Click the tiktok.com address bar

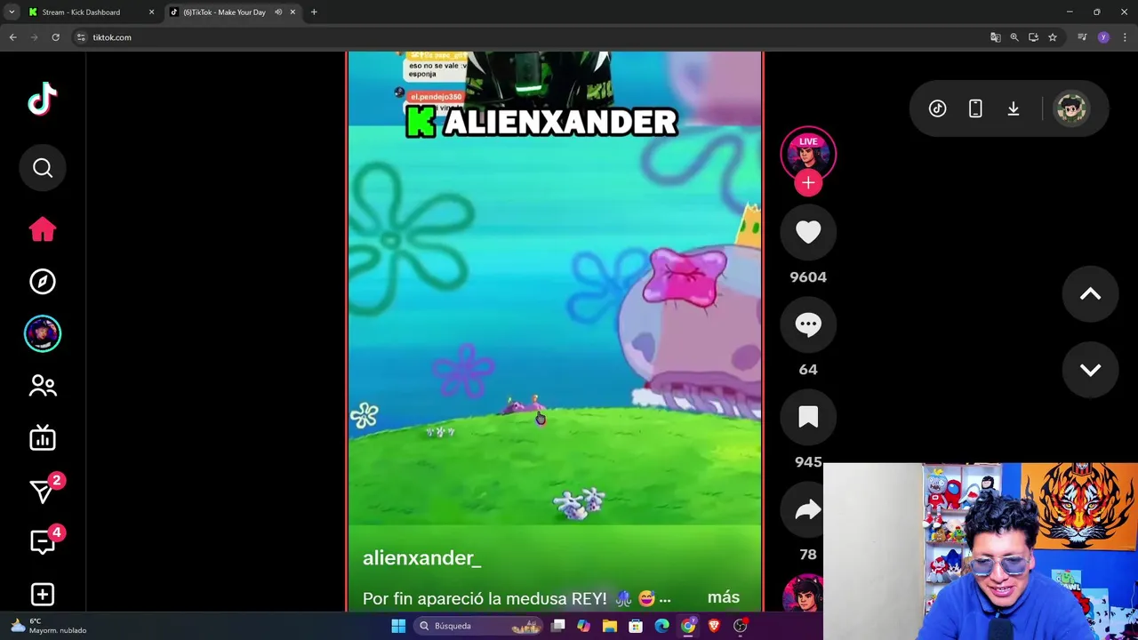point(533,37)
